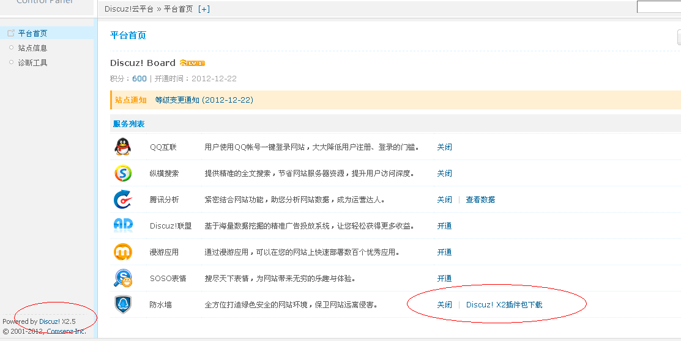
Task: Click the 腾讯分析 service name
Action: coord(164,200)
